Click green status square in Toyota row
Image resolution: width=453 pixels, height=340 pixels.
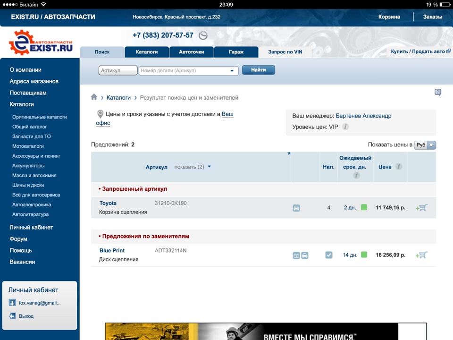[364, 207]
